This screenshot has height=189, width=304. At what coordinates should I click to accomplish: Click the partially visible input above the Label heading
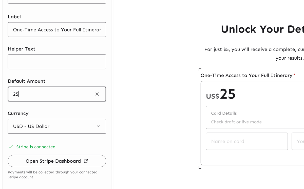click(57, 1)
